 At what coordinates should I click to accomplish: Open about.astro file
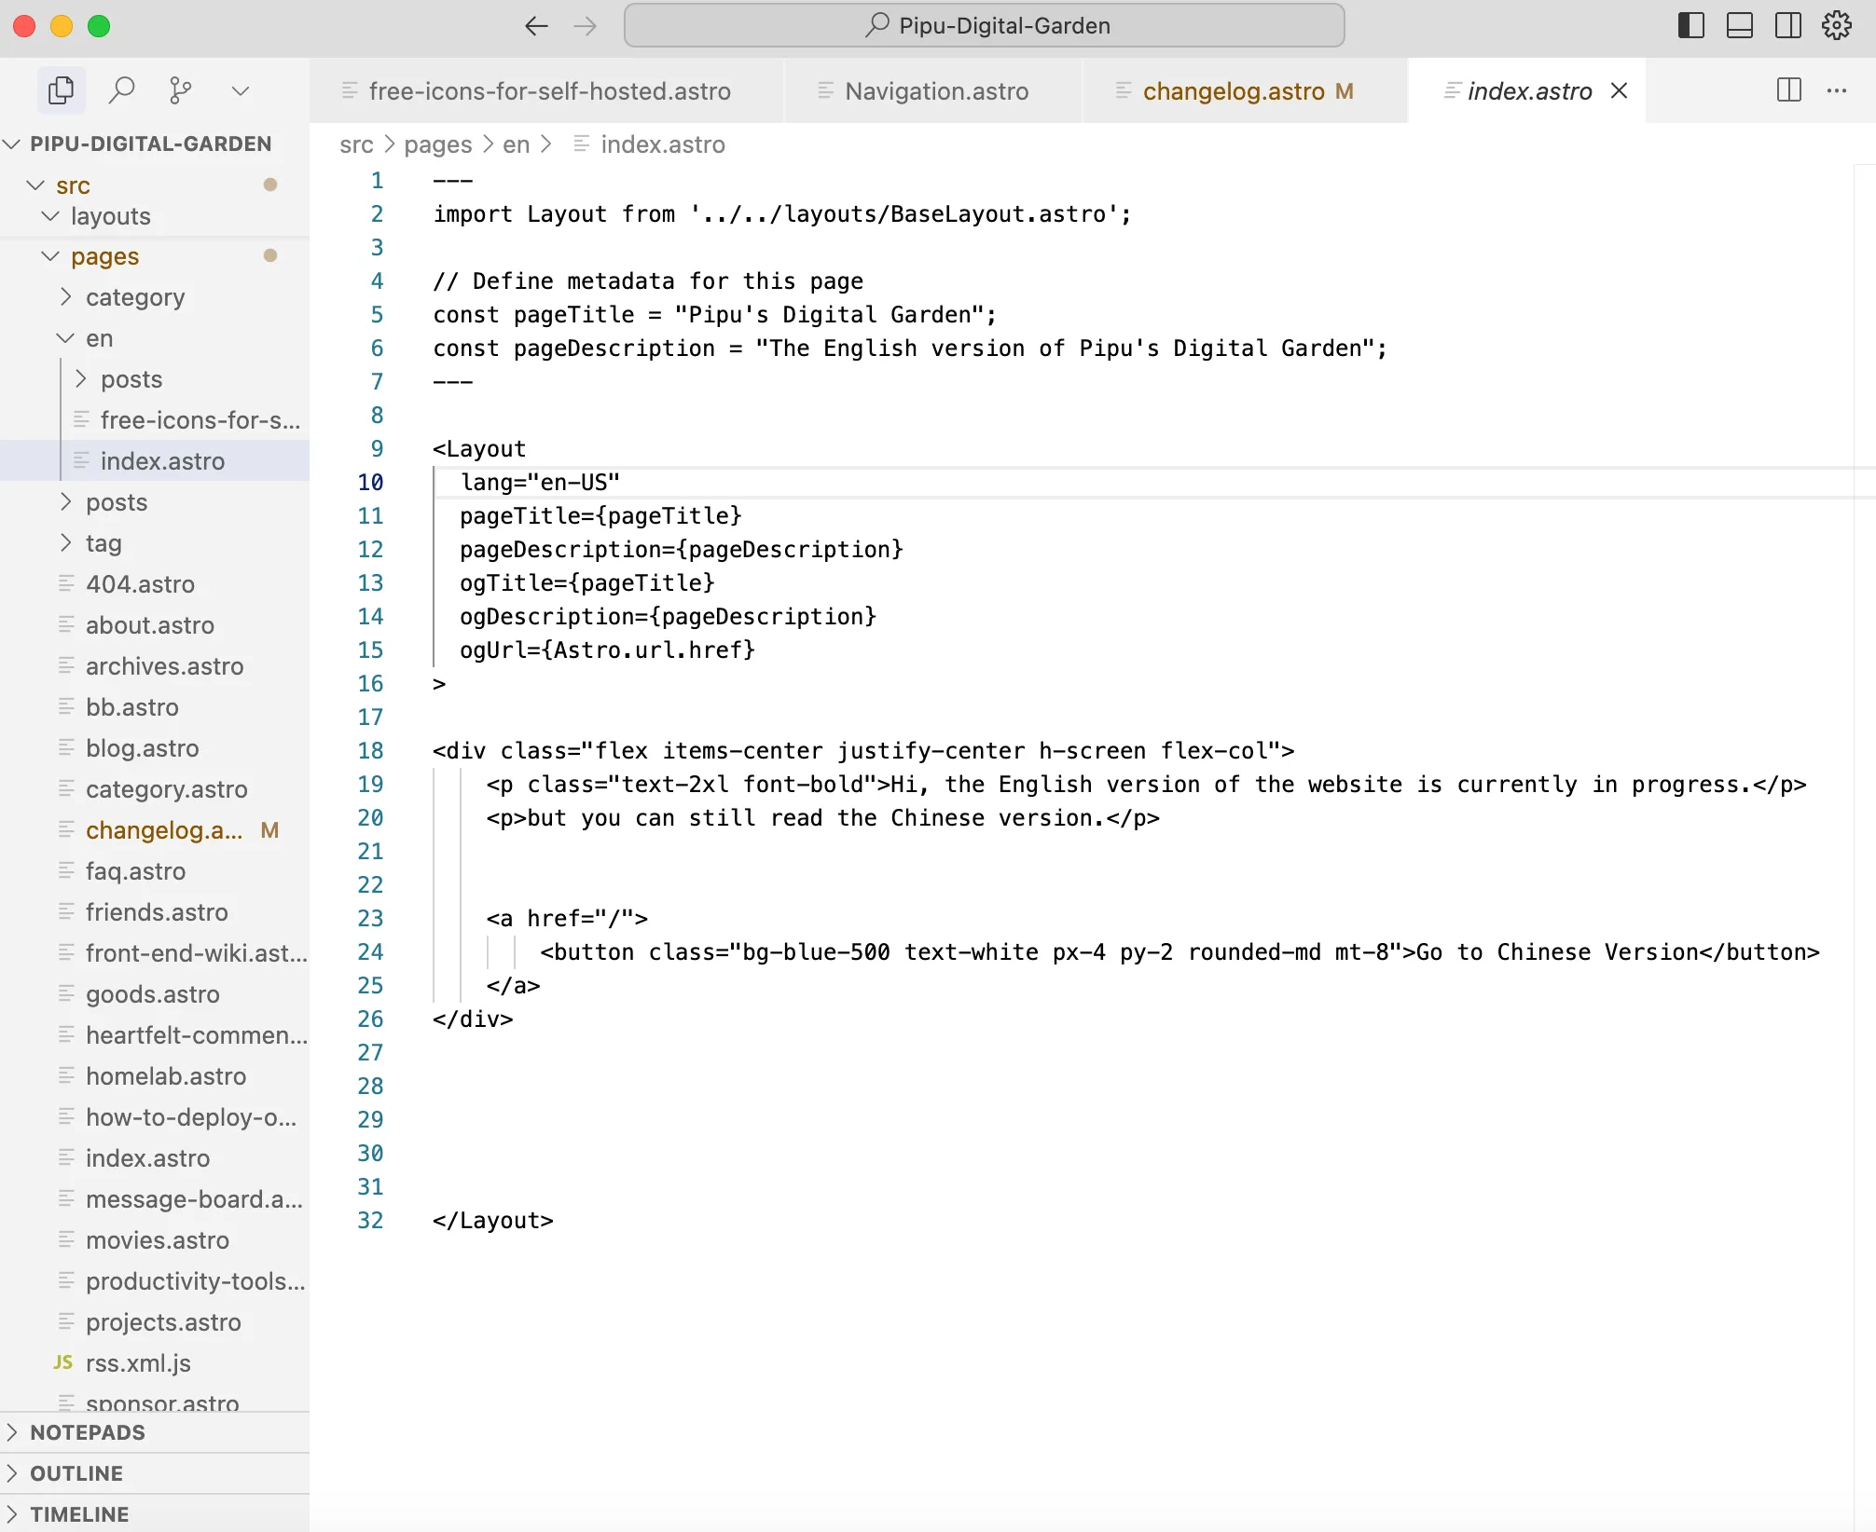click(x=155, y=625)
